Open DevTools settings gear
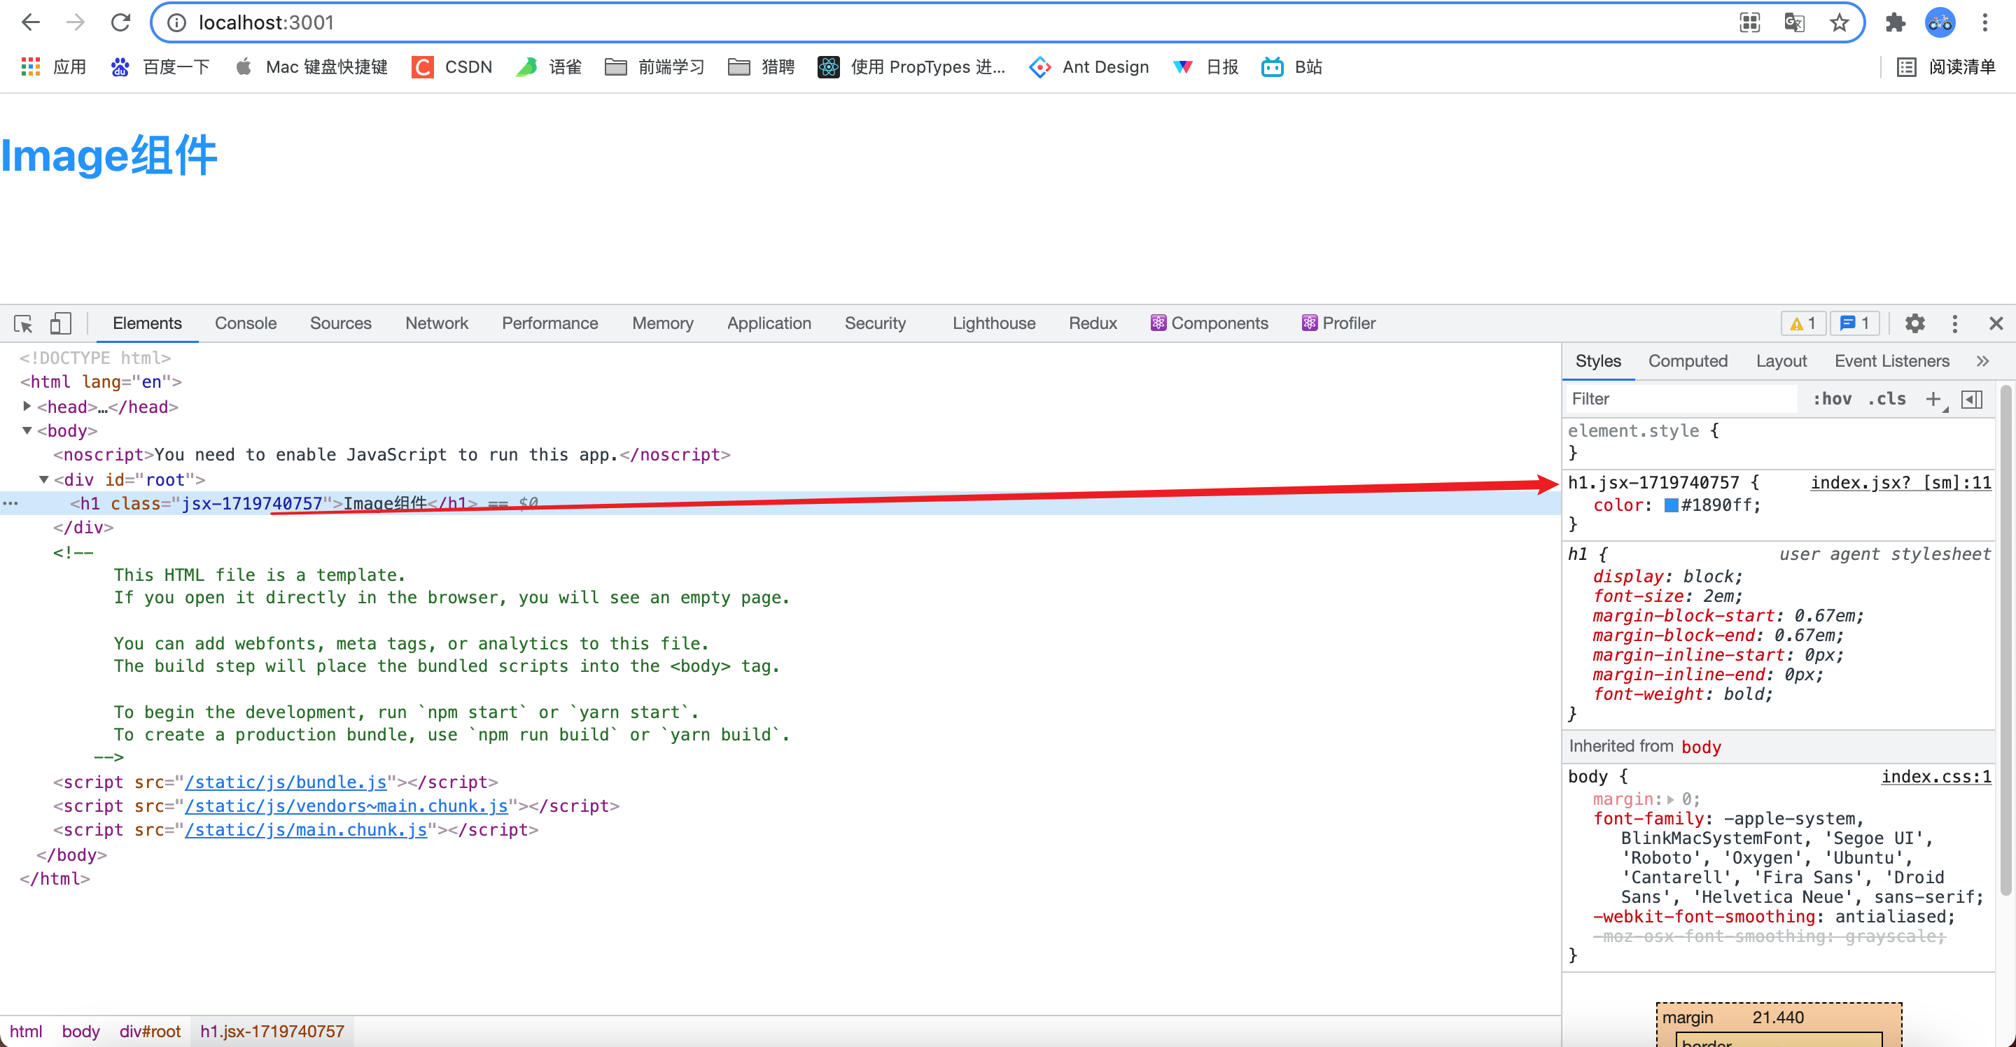Image resolution: width=2016 pixels, height=1047 pixels. (1915, 323)
